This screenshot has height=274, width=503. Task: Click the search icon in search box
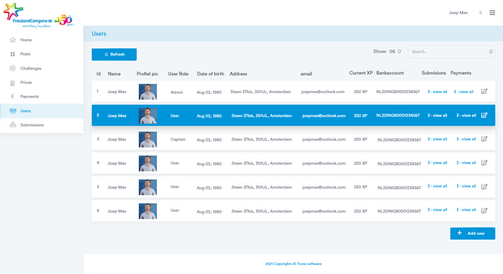click(x=491, y=52)
